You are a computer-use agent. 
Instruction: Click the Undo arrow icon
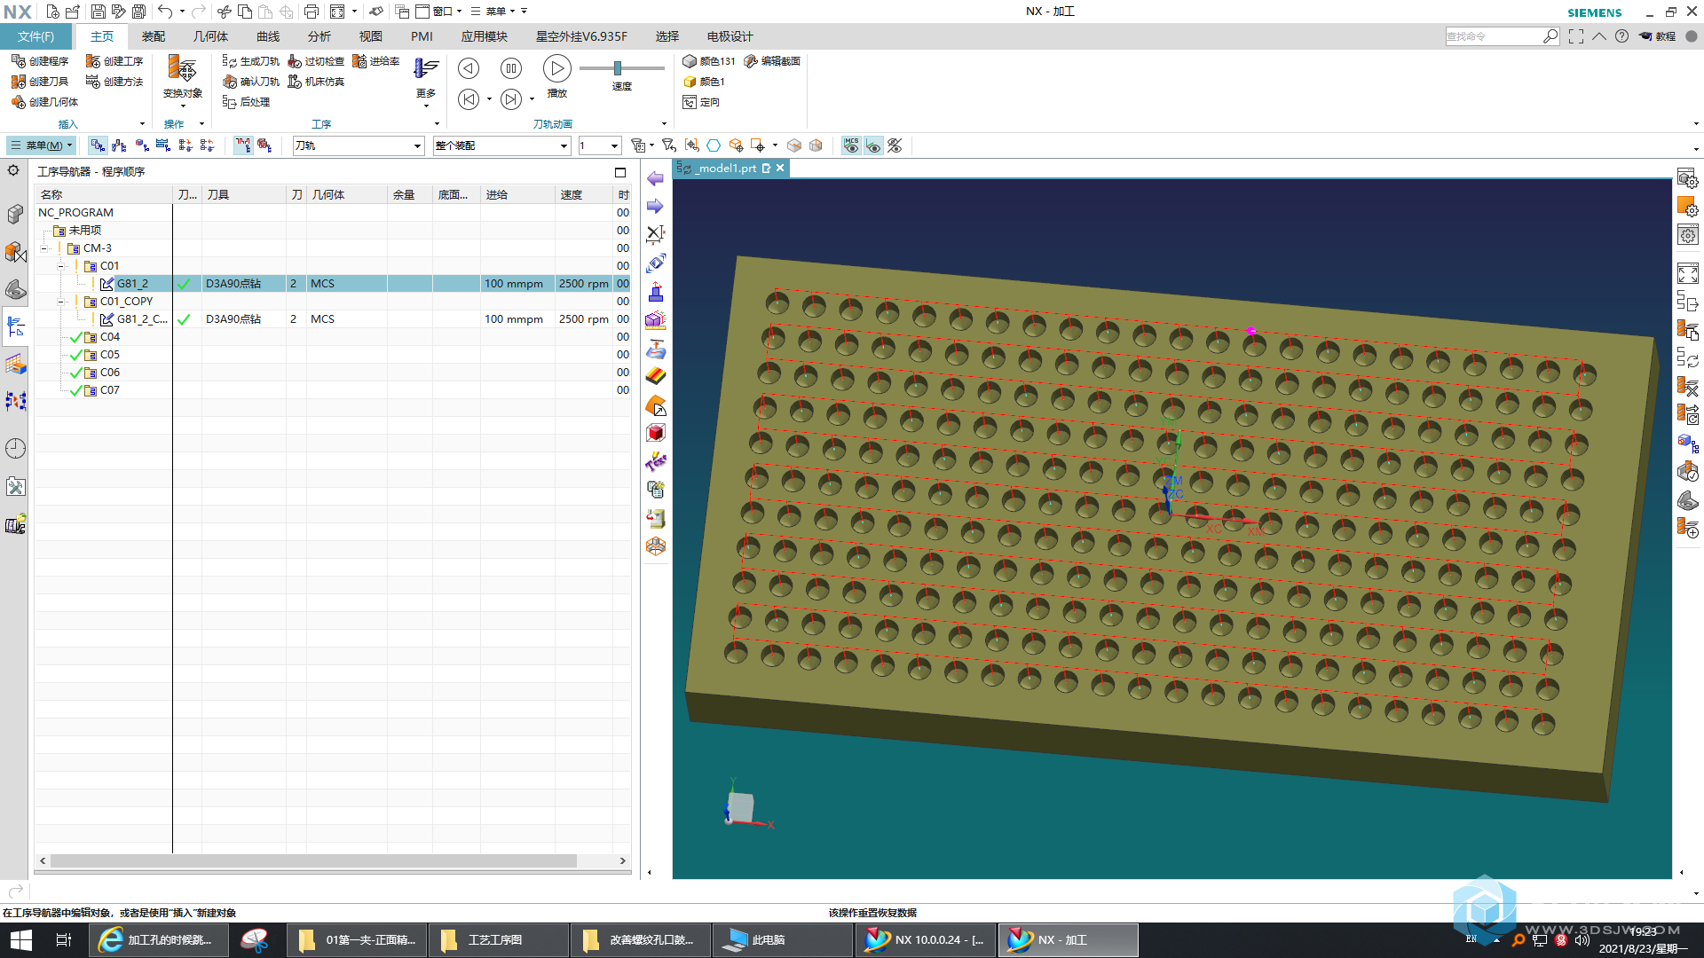point(165,12)
